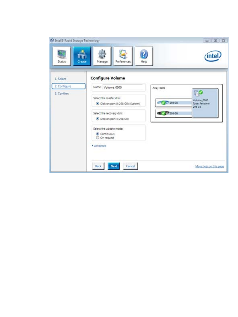Expand the Advanced options

99,146
